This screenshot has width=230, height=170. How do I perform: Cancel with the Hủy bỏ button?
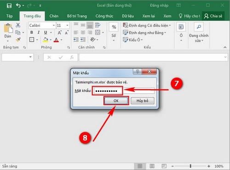pos(143,101)
